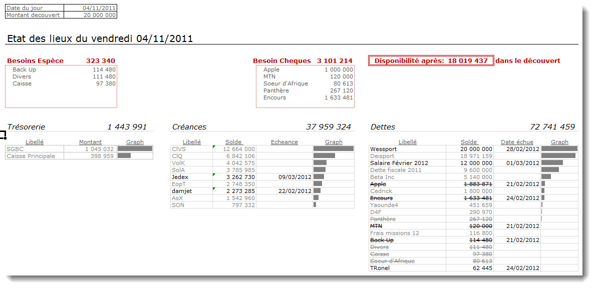595x288 pixels.
Task: Click the "Date échue" column header
Action: tap(517, 142)
